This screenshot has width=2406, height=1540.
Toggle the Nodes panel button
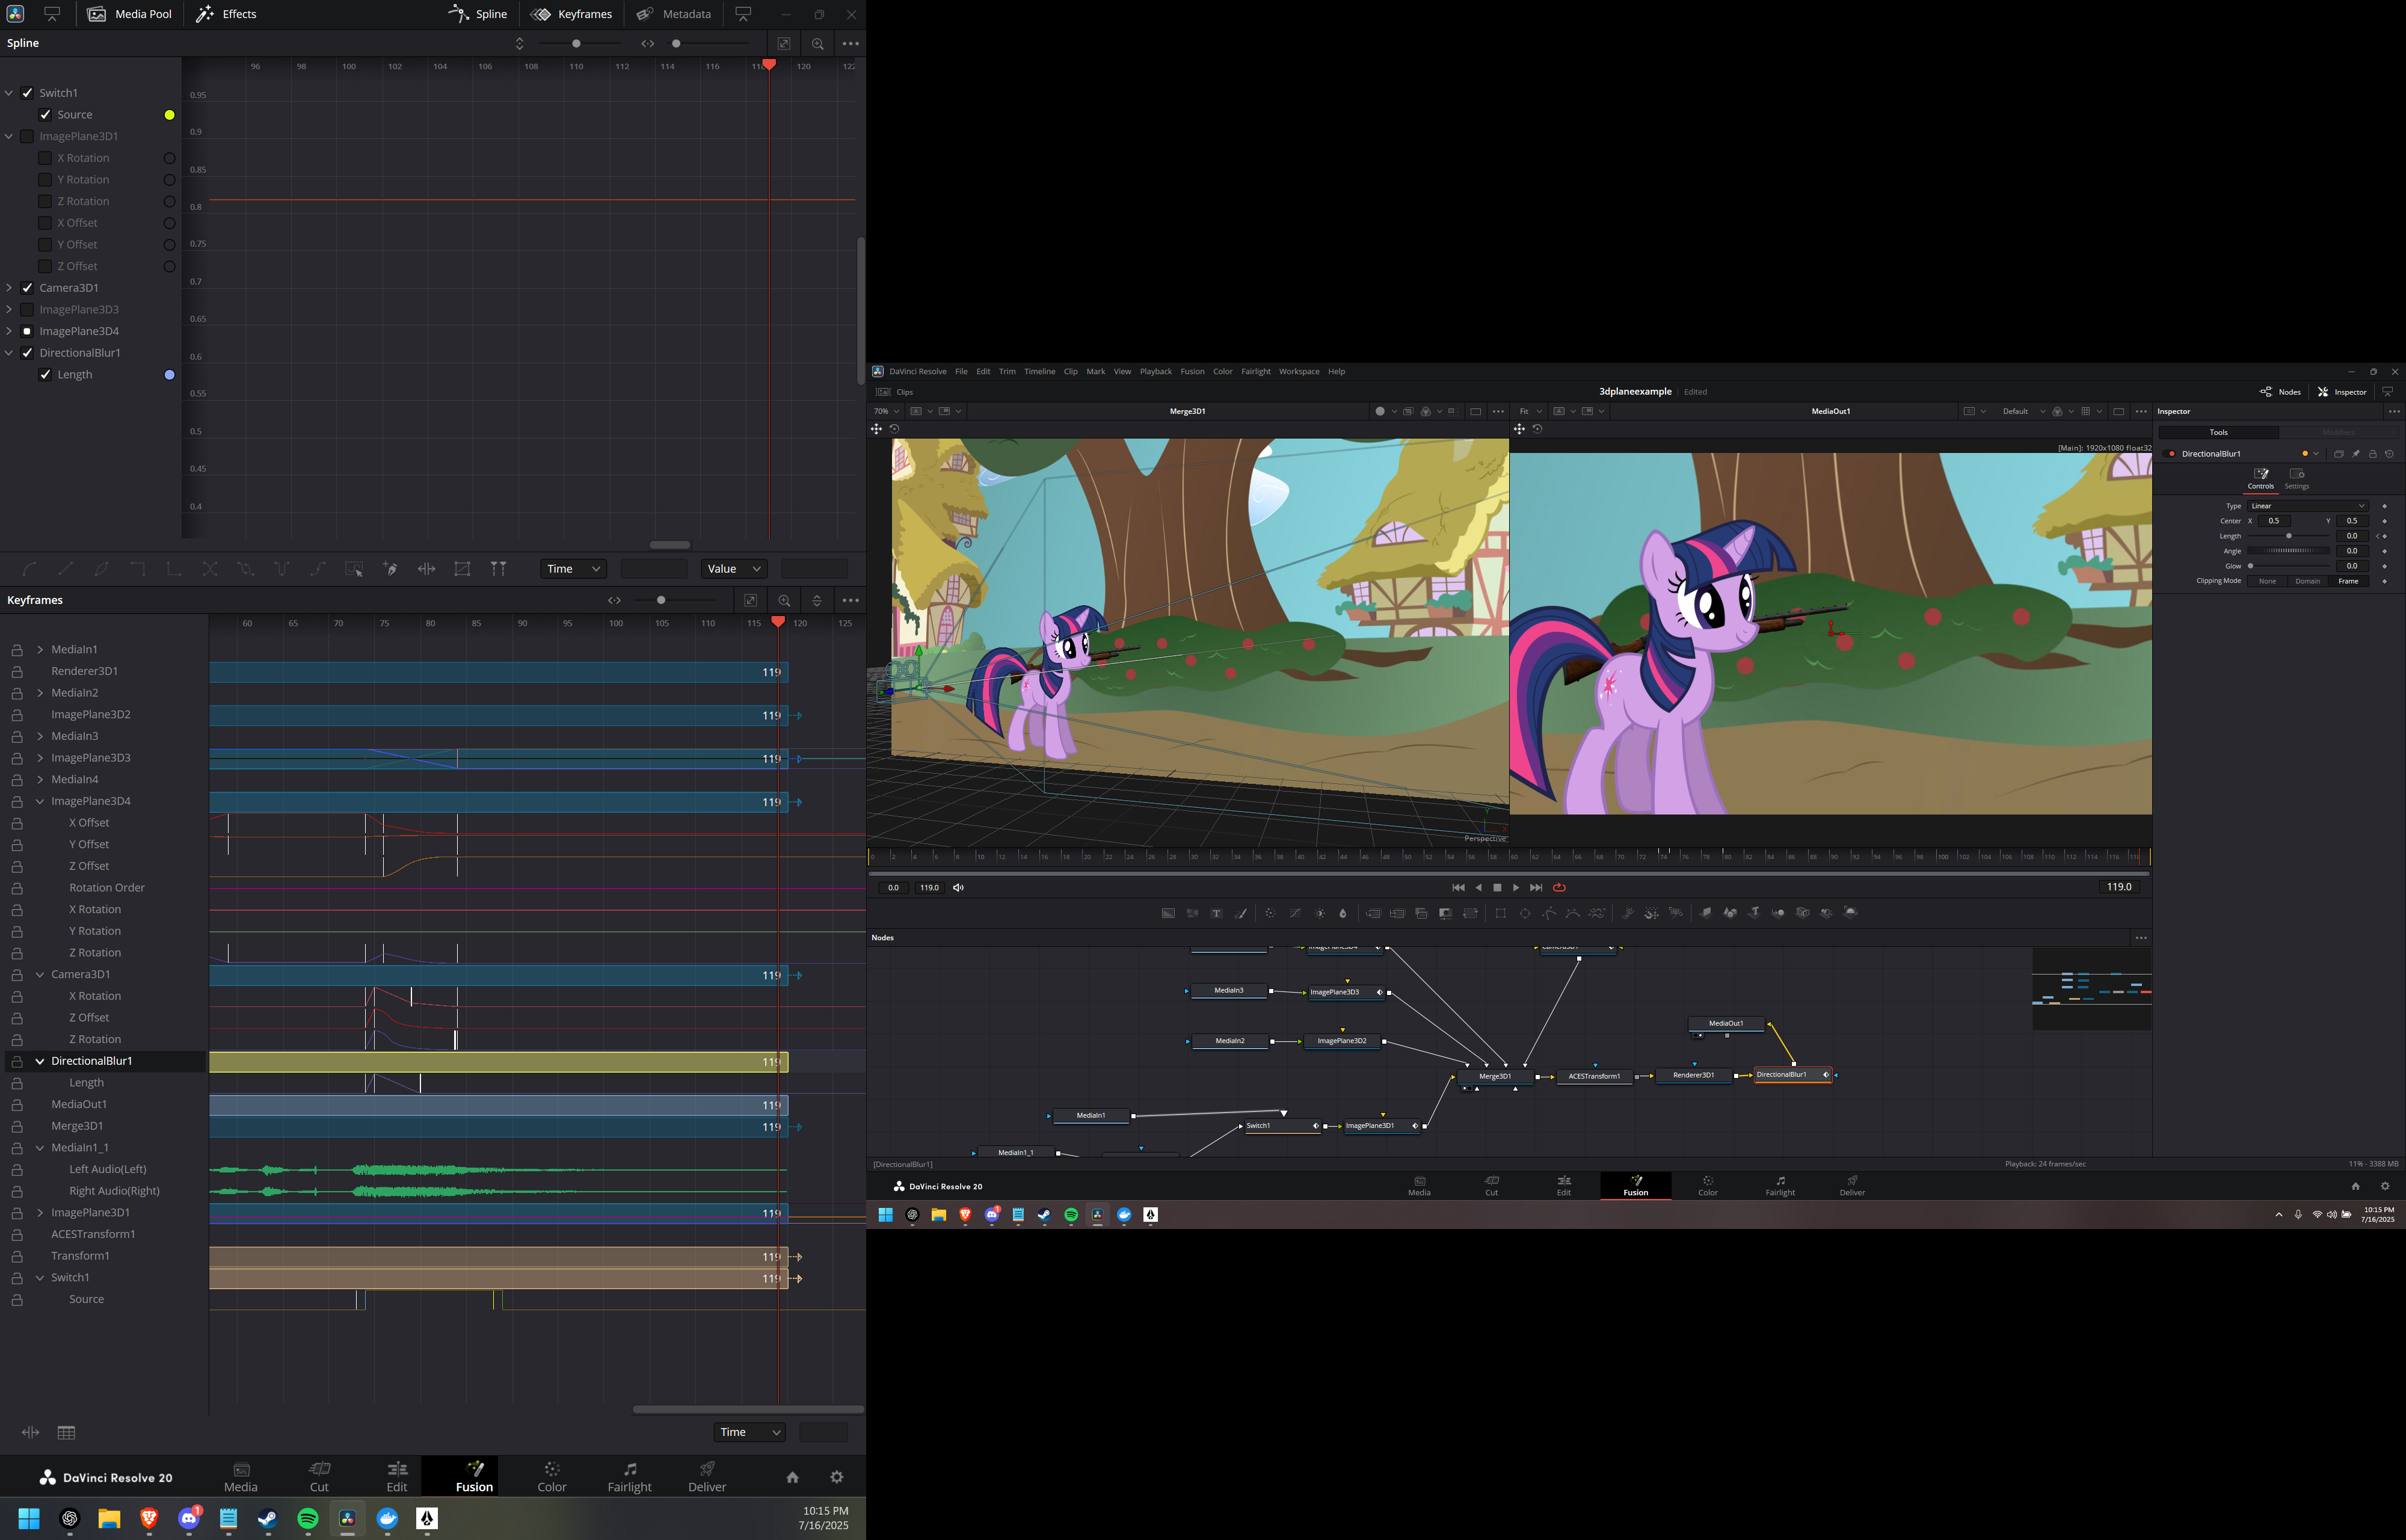coord(2280,392)
